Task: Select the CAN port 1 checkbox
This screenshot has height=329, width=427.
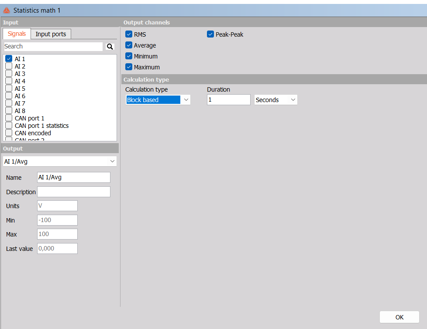Action: [x=9, y=118]
